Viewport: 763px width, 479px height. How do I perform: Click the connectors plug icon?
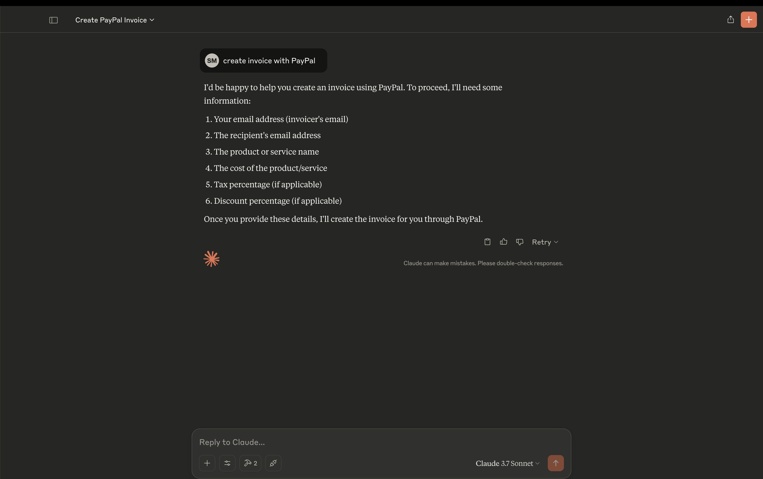(273, 463)
